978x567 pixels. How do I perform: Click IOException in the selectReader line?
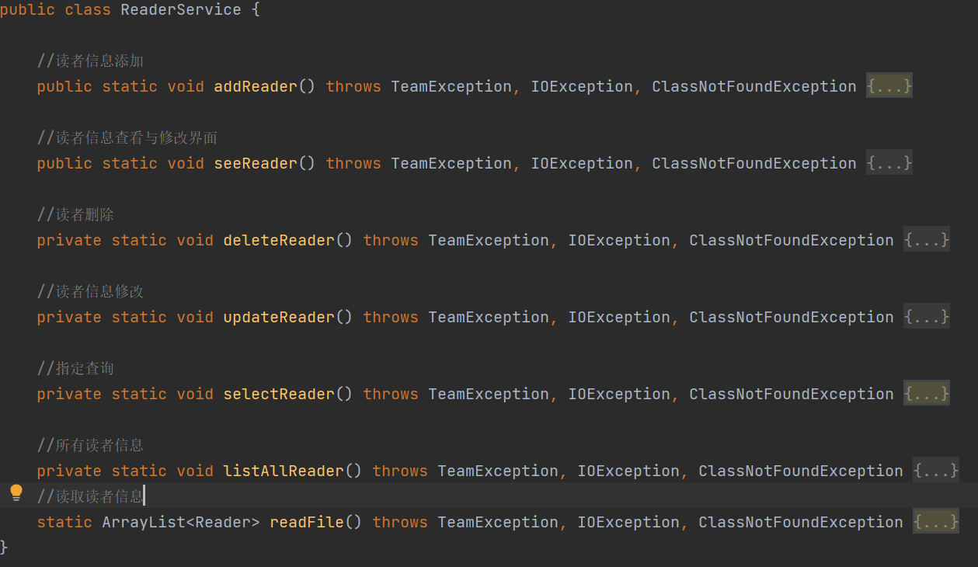[x=619, y=394]
